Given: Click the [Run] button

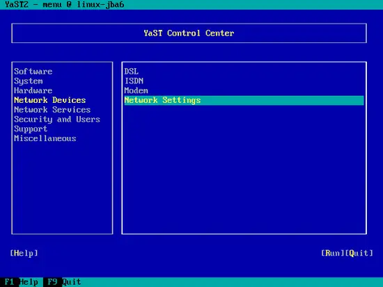Looking at the screenshot, I should [333, 253].
